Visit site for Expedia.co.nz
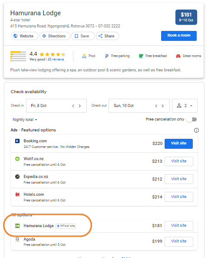This screenshot has width=208, height=258. 179,179
